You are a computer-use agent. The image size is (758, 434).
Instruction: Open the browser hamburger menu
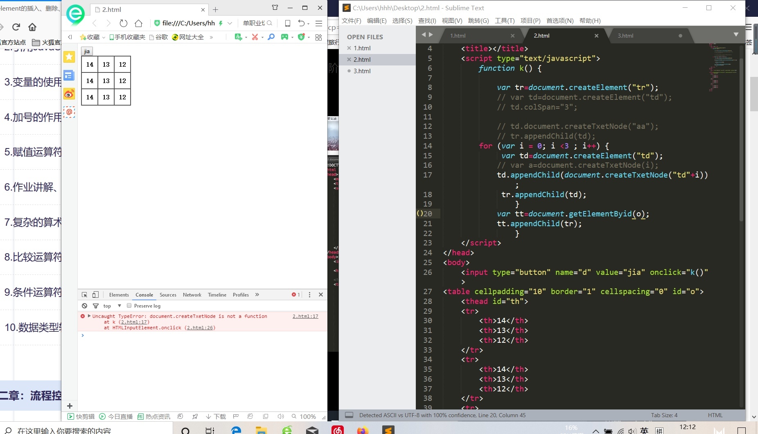319,23
